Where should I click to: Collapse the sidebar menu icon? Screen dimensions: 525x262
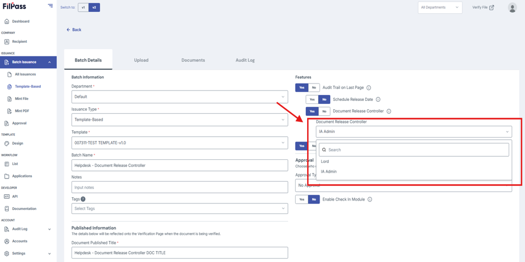point(51,6)
